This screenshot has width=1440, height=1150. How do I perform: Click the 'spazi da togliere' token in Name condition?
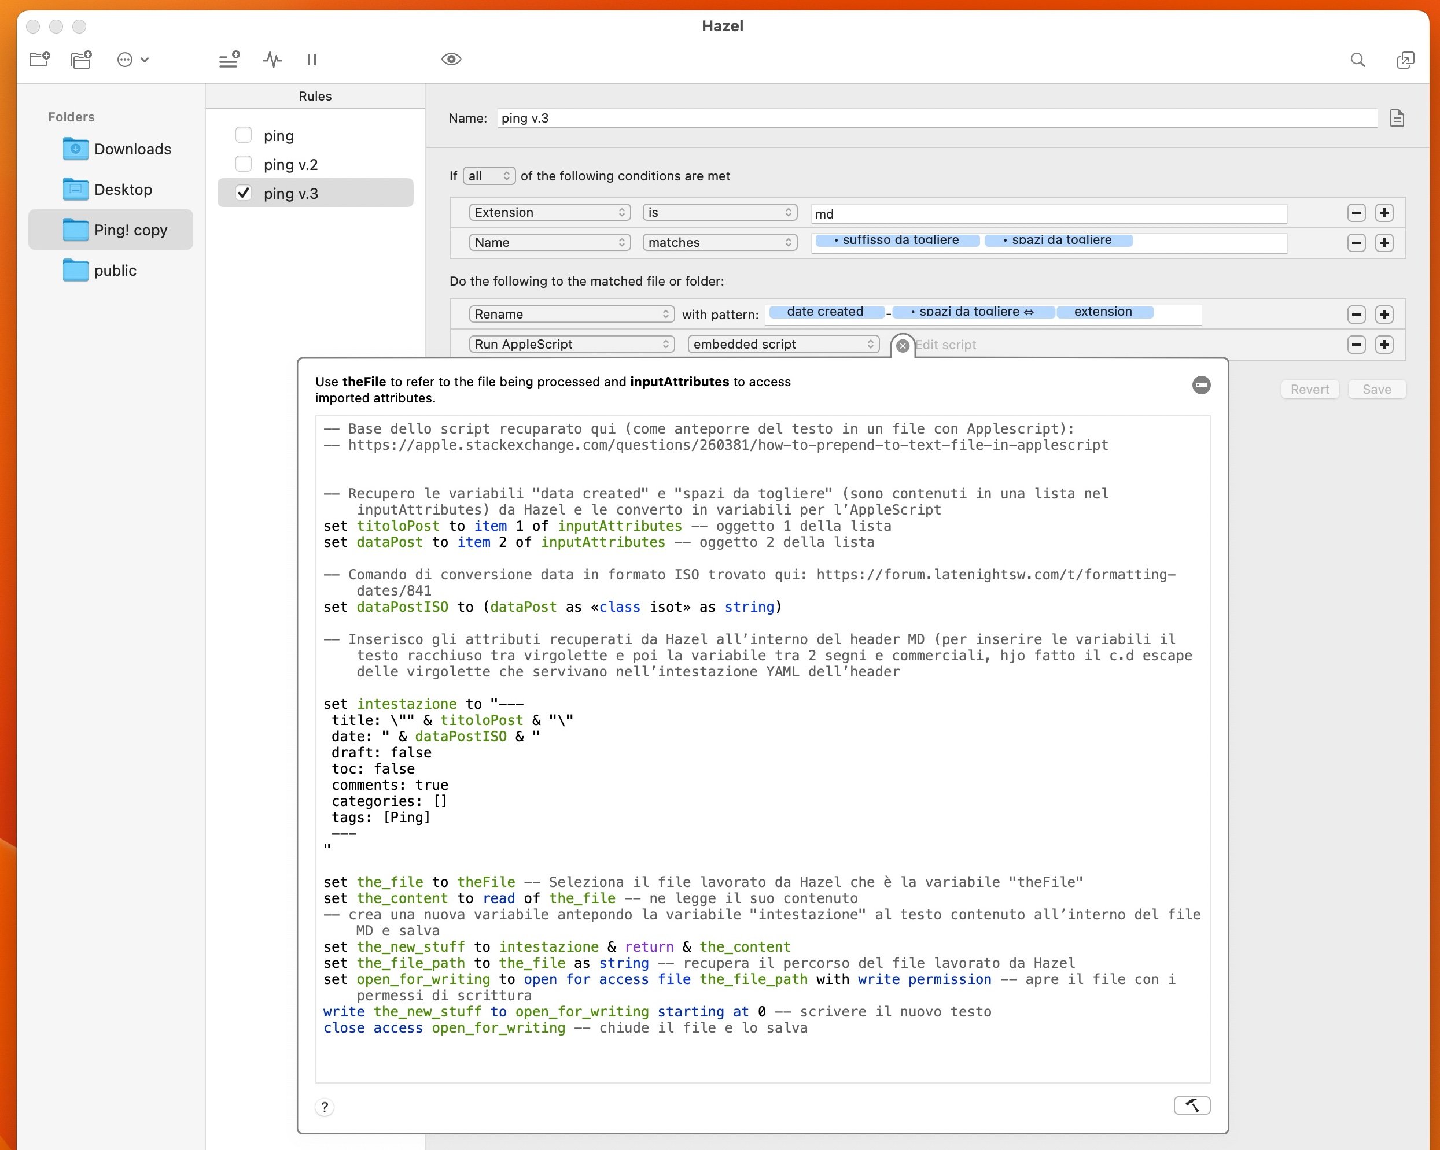pos(1059,241)
